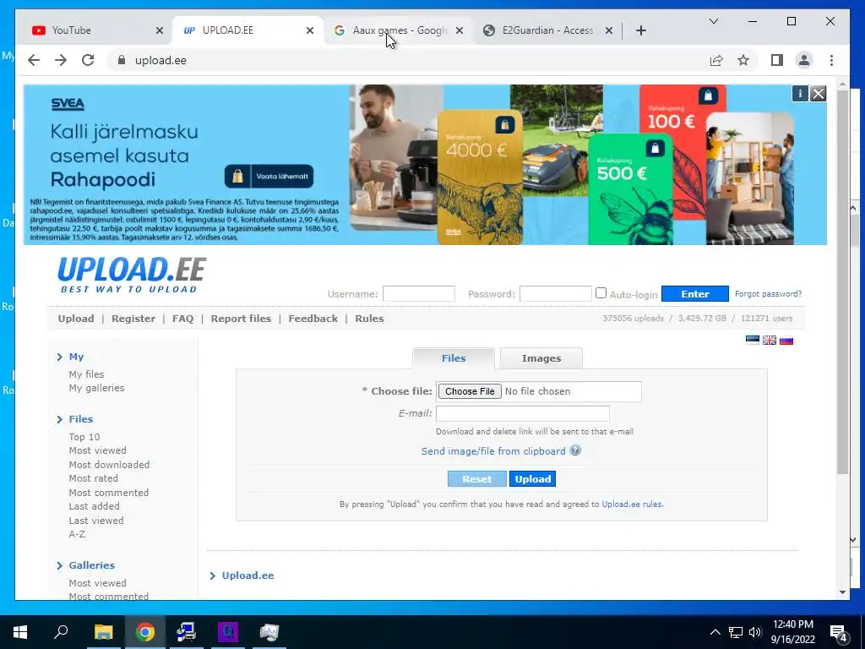The image size is (865, 649).
Task: Close the Aaux games Google tab
Action: [x=459, y=30]
